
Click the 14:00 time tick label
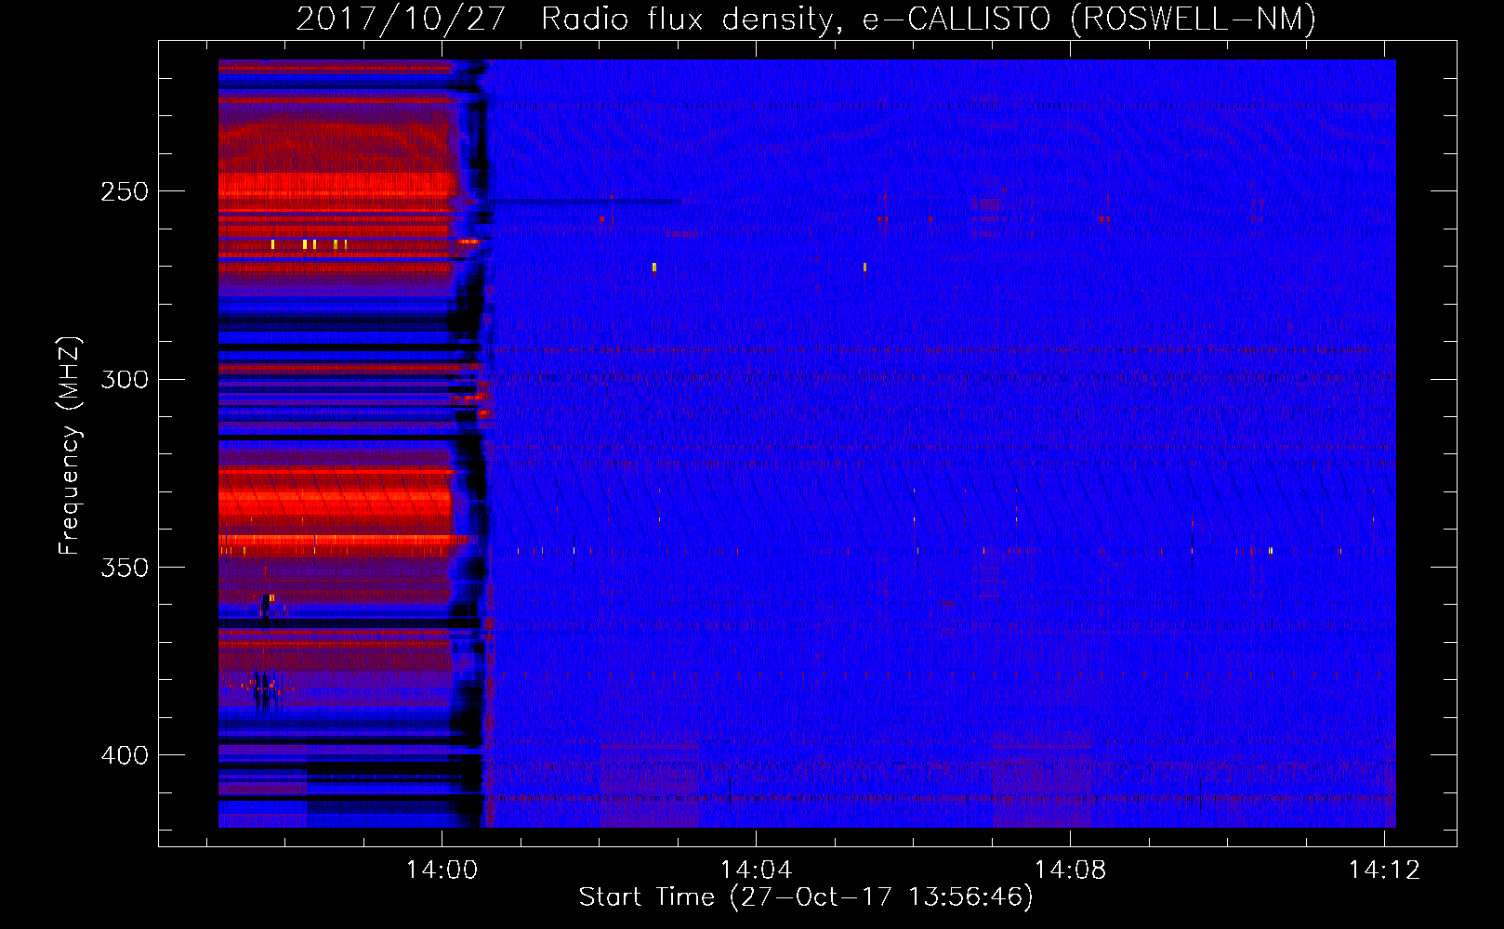click(x=442, y=870)
